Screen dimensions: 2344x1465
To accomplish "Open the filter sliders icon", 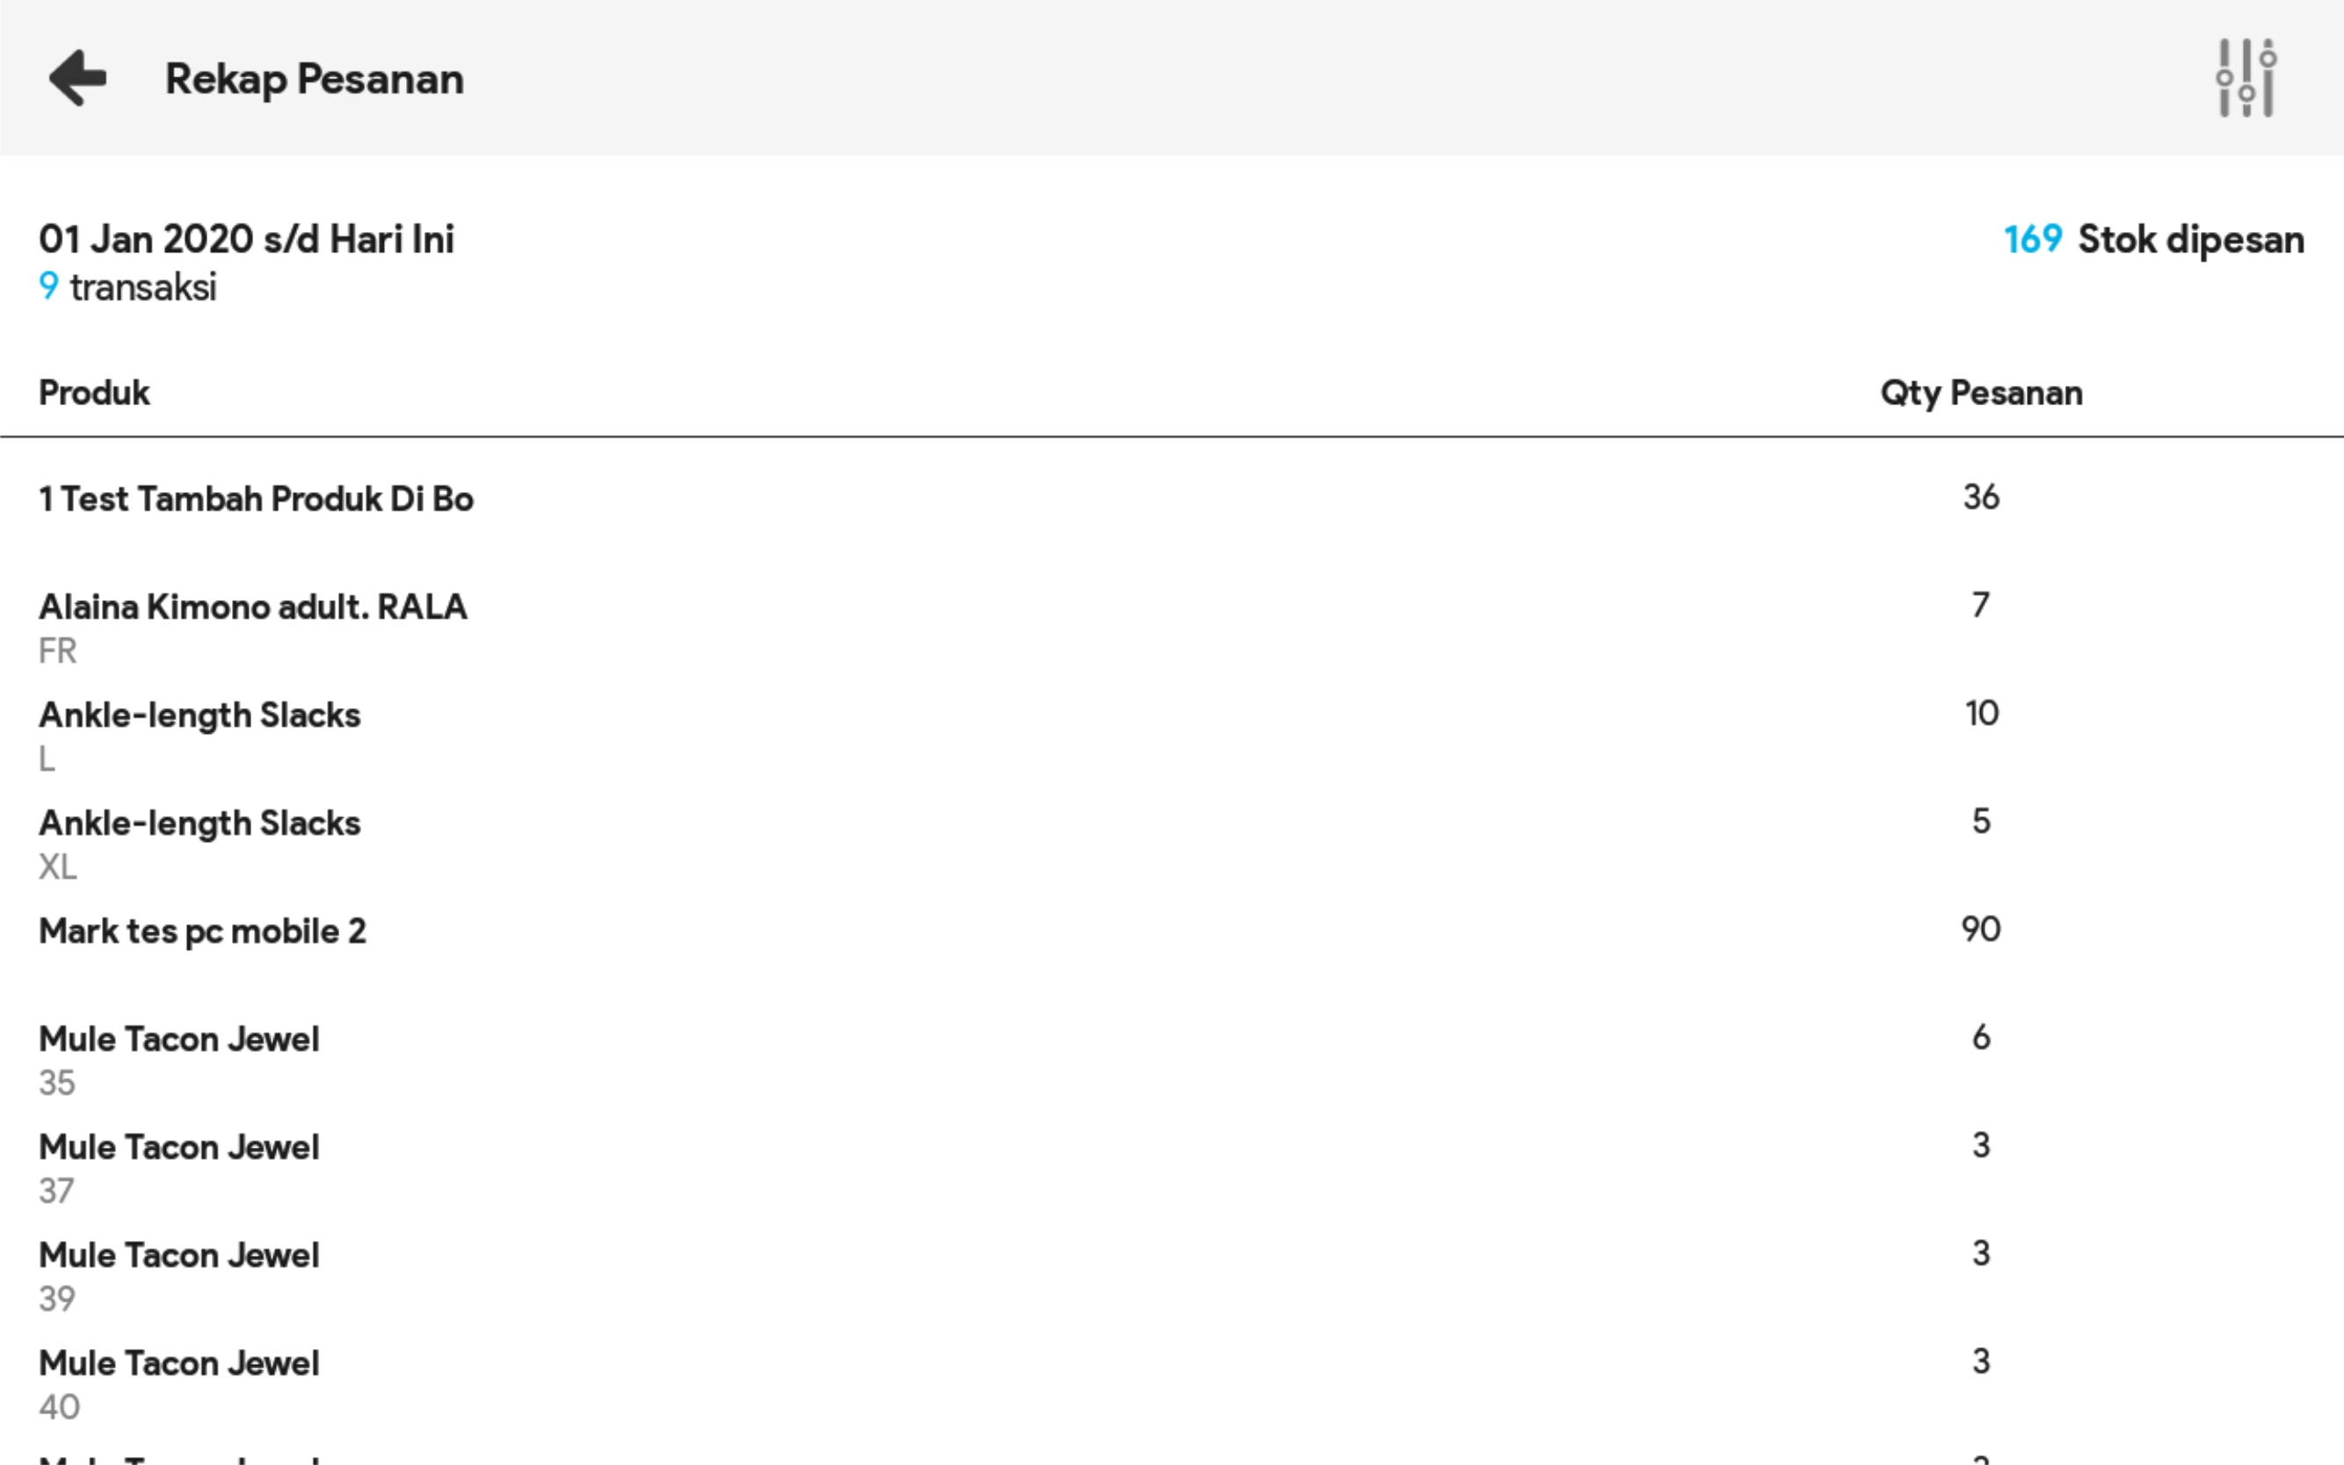I will [x=2246, y=77].
